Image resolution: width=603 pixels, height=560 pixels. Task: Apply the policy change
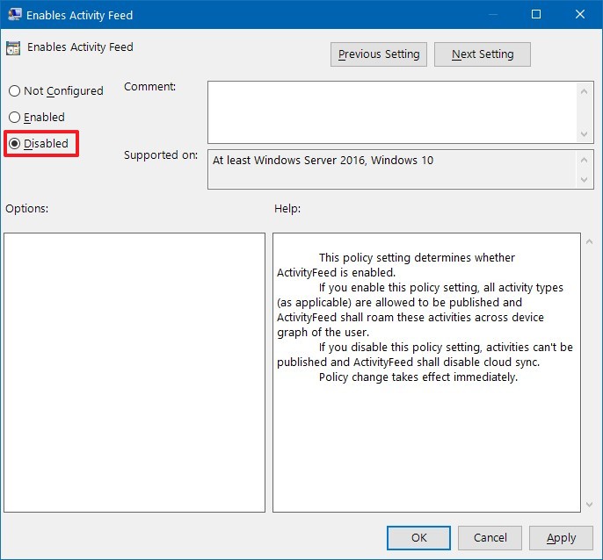(561, 538)
